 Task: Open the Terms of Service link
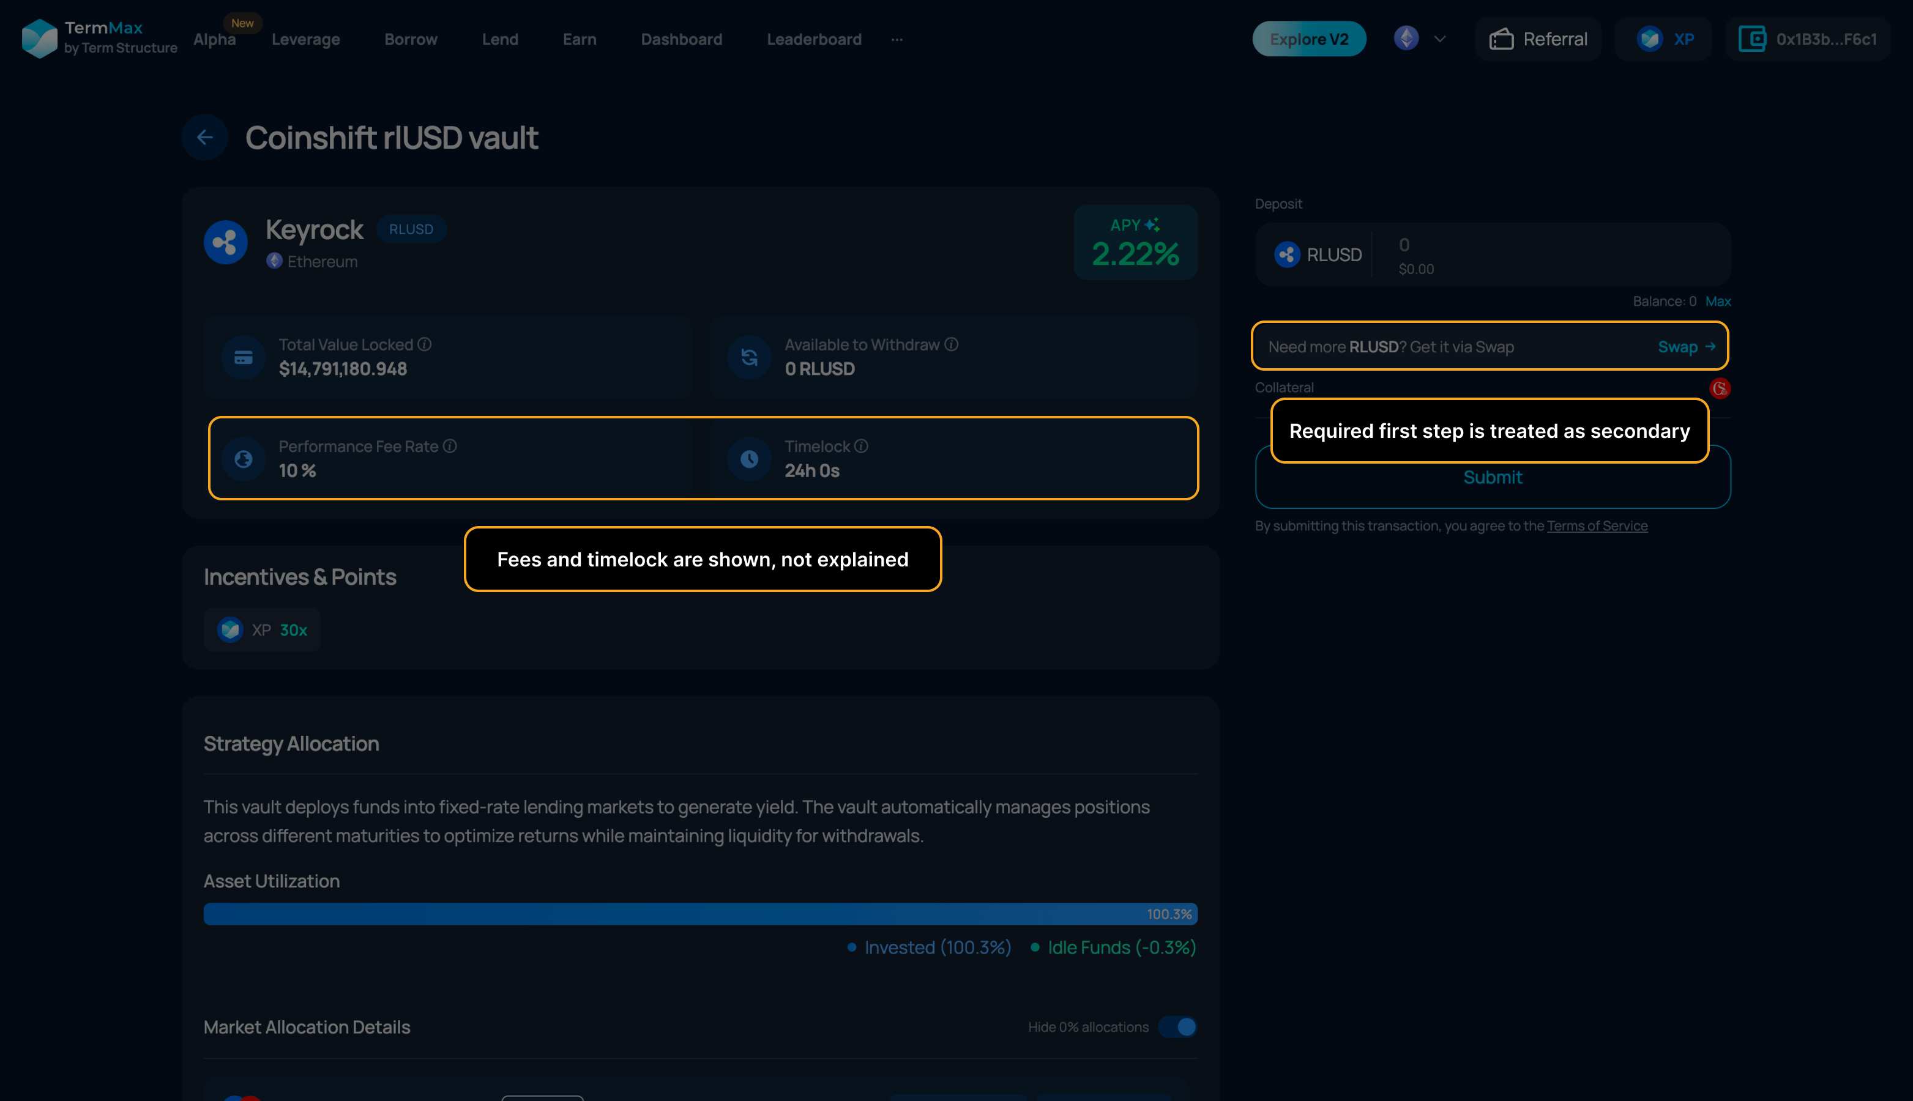pyautogui.click(x=1597, y=525)
